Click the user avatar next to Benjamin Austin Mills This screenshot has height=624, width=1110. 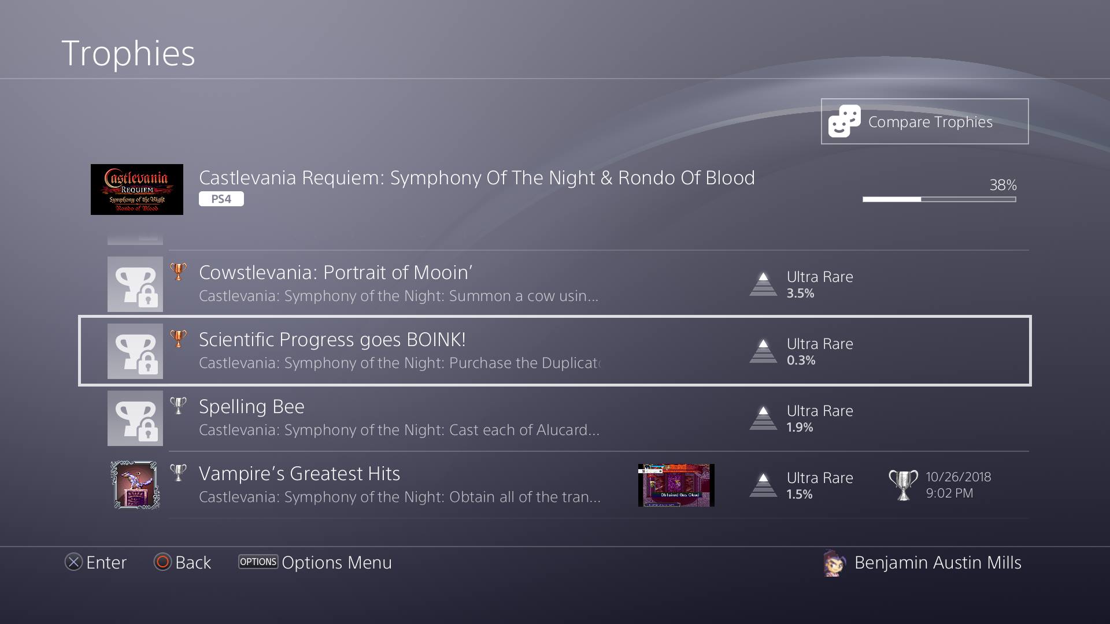click(x=834, y=563)
